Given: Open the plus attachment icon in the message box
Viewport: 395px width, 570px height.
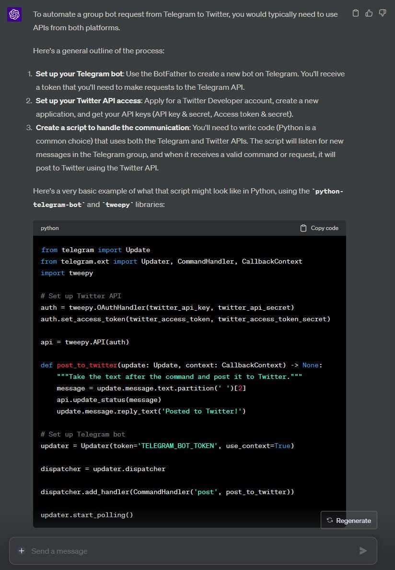Looking at the screenshot, I should click(x=22, y=551).
